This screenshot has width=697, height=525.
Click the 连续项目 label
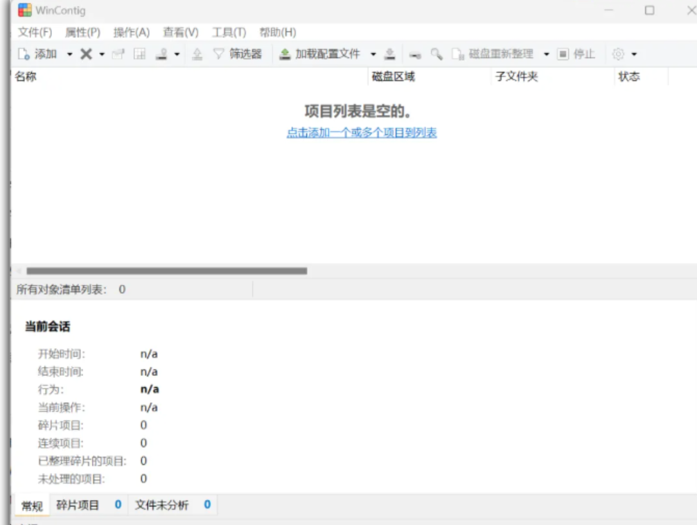point(60,442)
